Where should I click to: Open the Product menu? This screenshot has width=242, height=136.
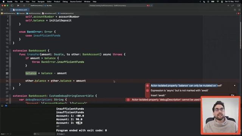tap(57, 2)
